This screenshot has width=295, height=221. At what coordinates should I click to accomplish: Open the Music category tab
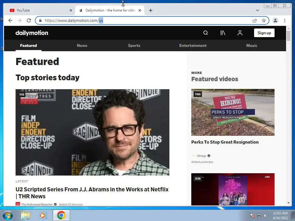pyautogui.click(x=251, y=45)
